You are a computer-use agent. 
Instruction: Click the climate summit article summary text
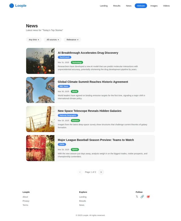[101, 97]
